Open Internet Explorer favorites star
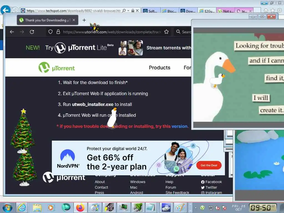 273,11
